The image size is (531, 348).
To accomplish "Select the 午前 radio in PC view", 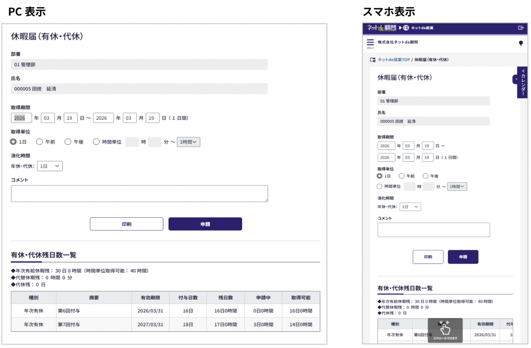I will 39,142.
